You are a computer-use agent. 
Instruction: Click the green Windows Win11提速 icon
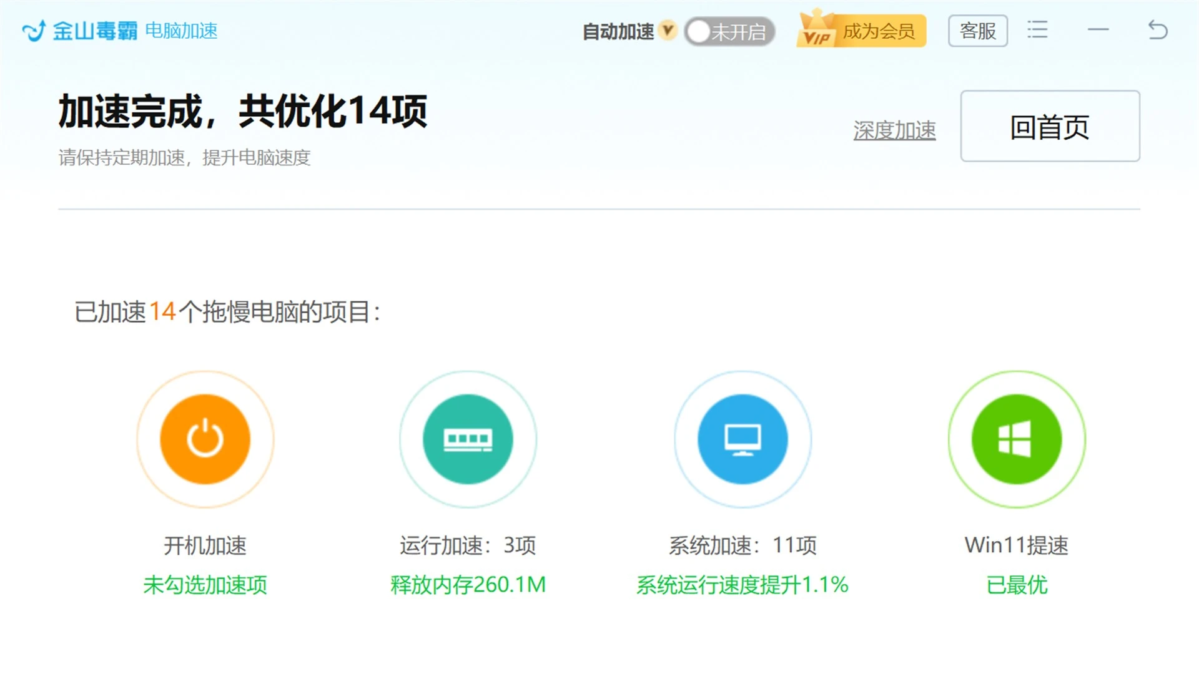[x=1017, y=439]
